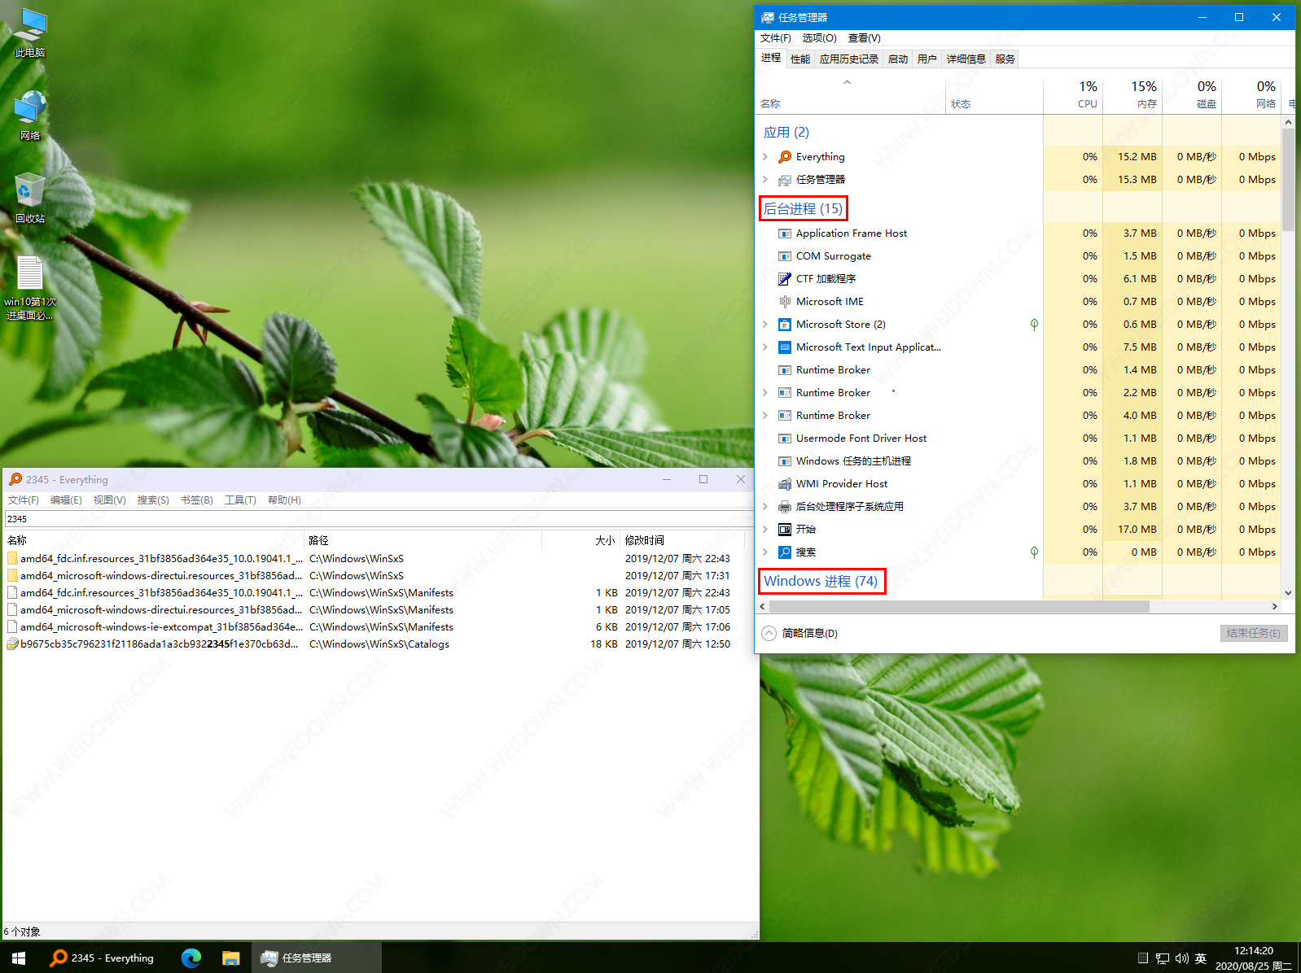1301x973 pixels.
Task: Sort Everything results by 修改时间 column
Action: click(x=682, y=540)
